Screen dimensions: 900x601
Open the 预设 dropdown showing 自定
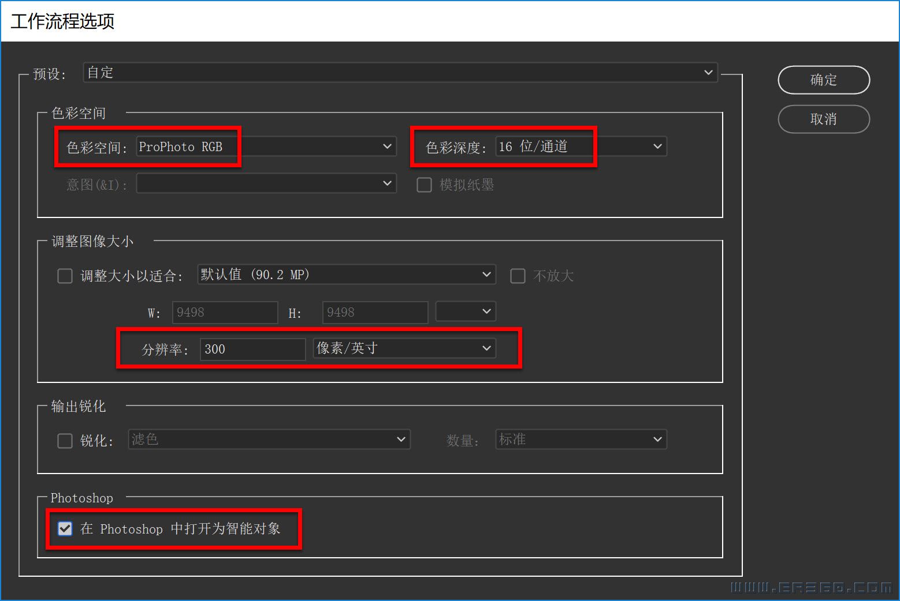pyautogui.click(x=400, y=73)
